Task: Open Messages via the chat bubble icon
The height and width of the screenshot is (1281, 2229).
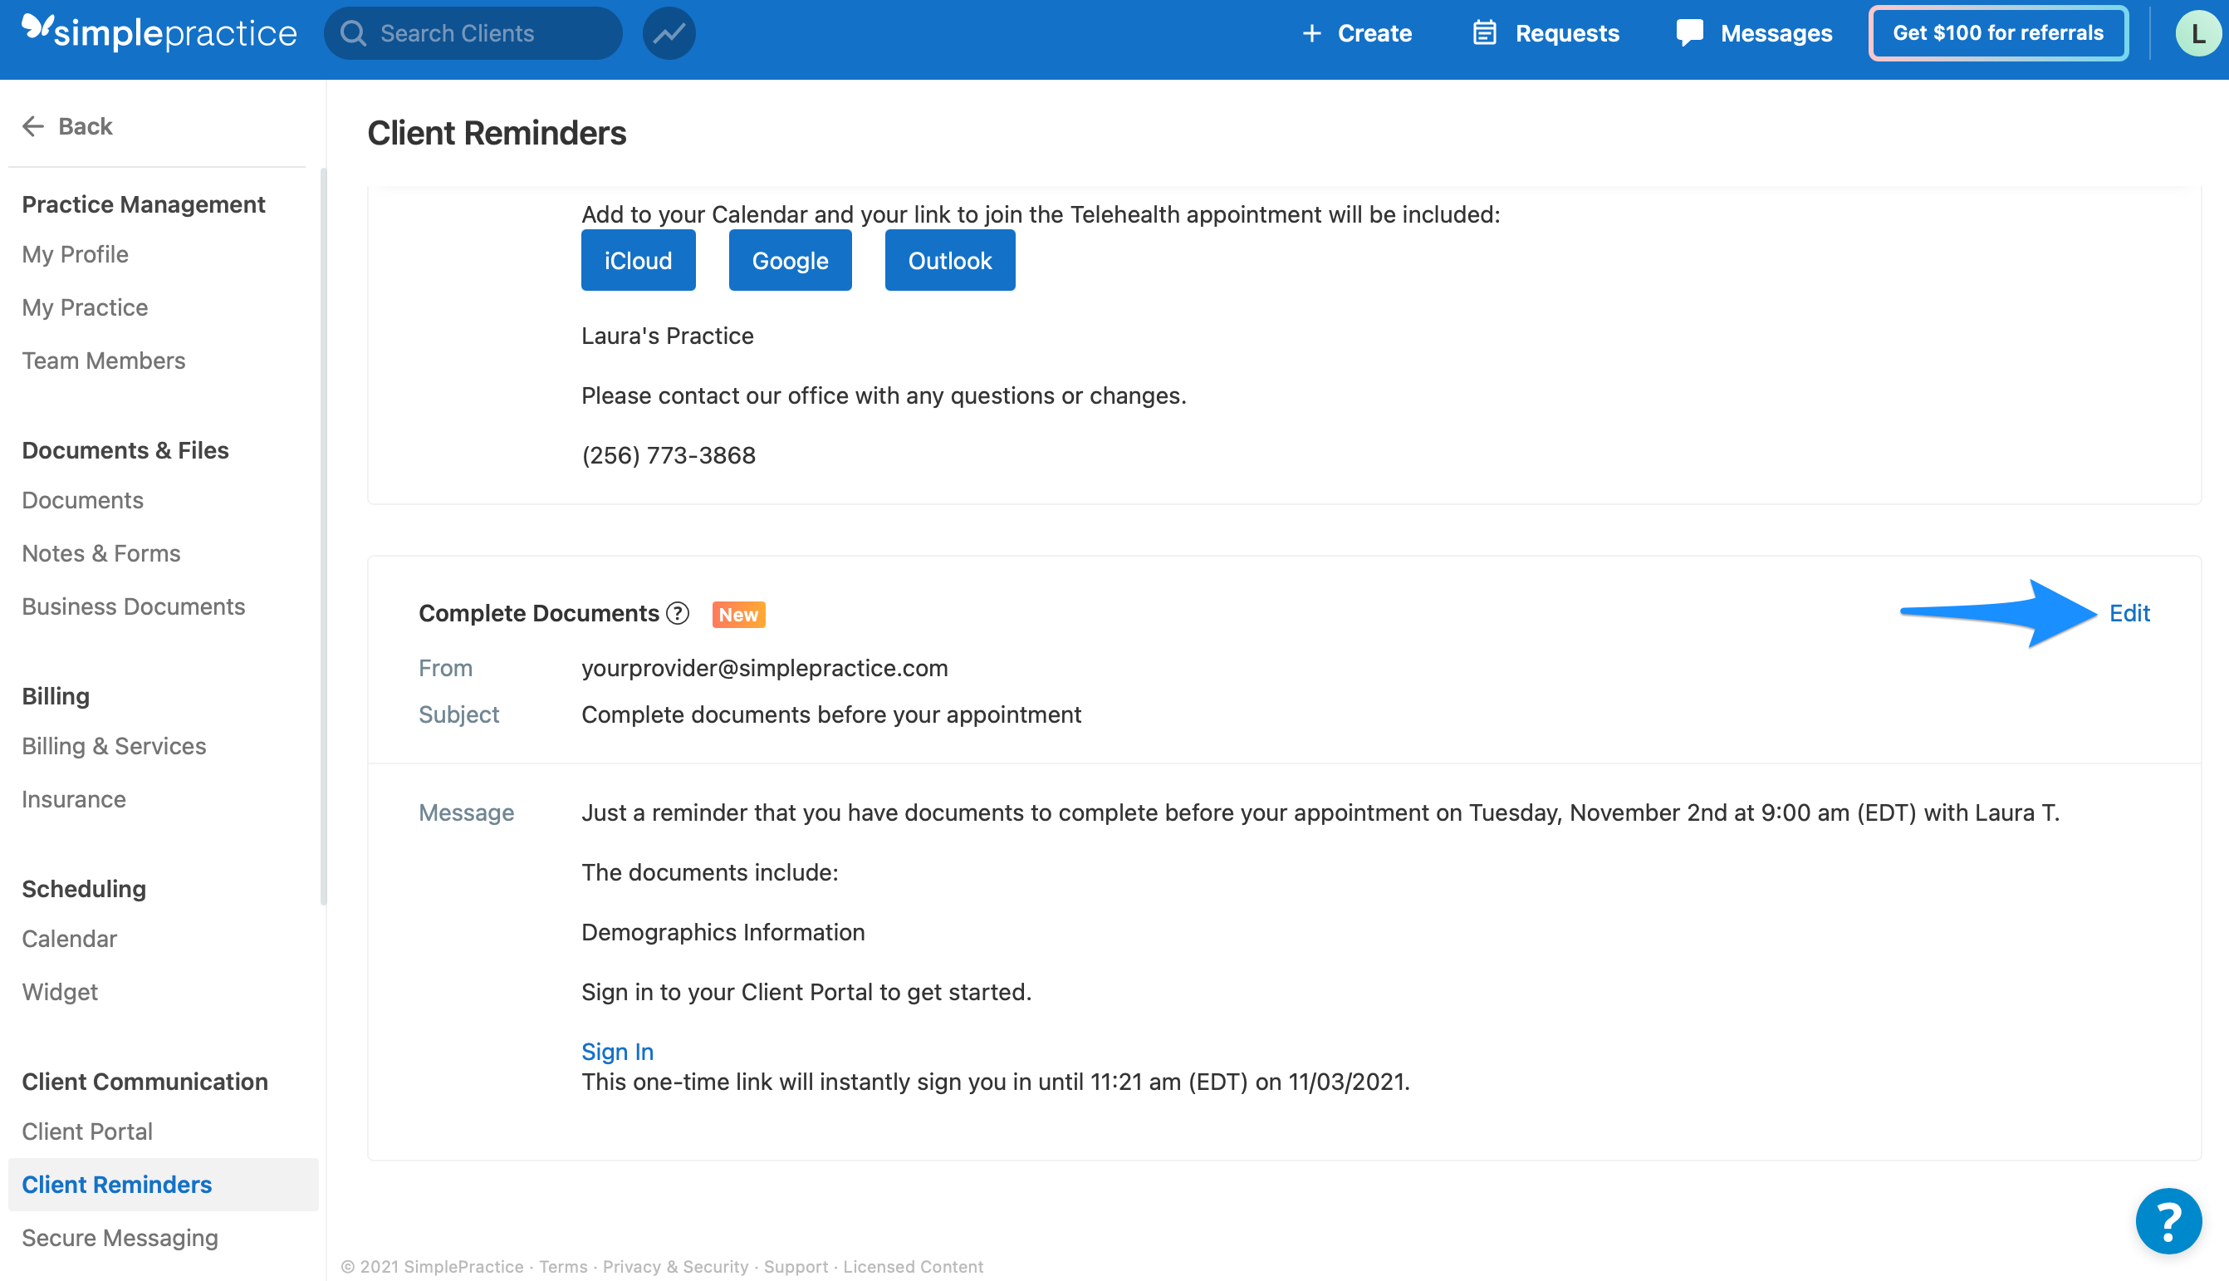Action: pyautogui.click(x=1690, y=32)
